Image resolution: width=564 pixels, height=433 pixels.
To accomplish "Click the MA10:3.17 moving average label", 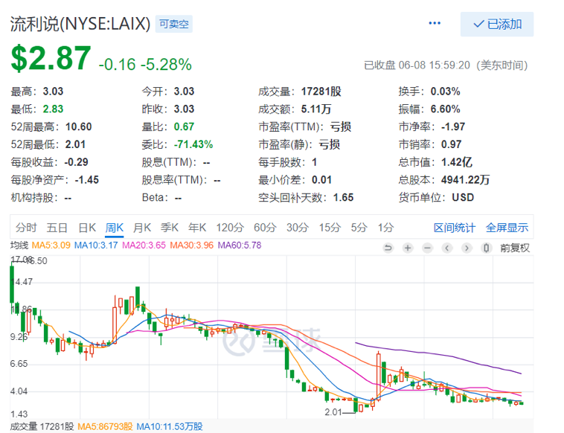I will click(96, 246).
